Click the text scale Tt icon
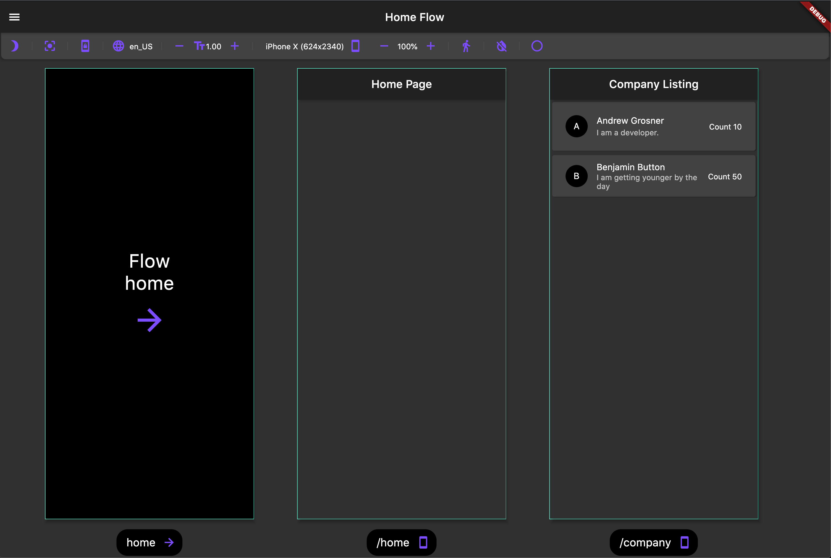 click(x=199, y=46)
